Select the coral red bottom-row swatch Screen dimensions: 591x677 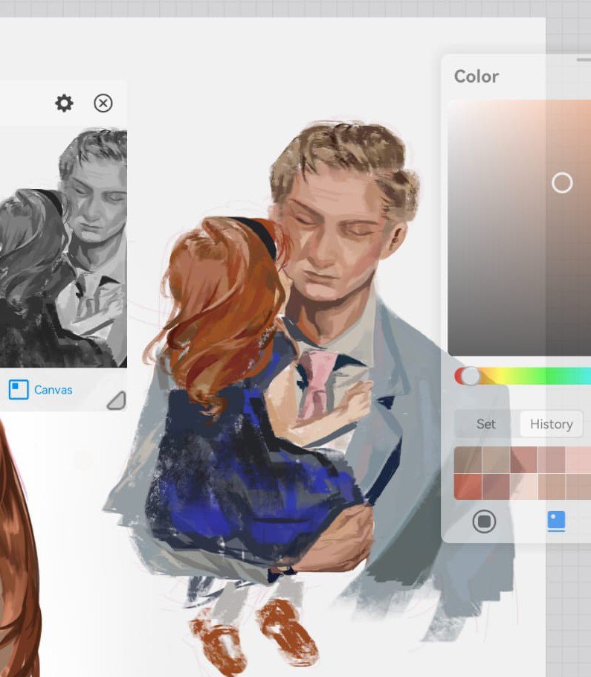point(468,487)
